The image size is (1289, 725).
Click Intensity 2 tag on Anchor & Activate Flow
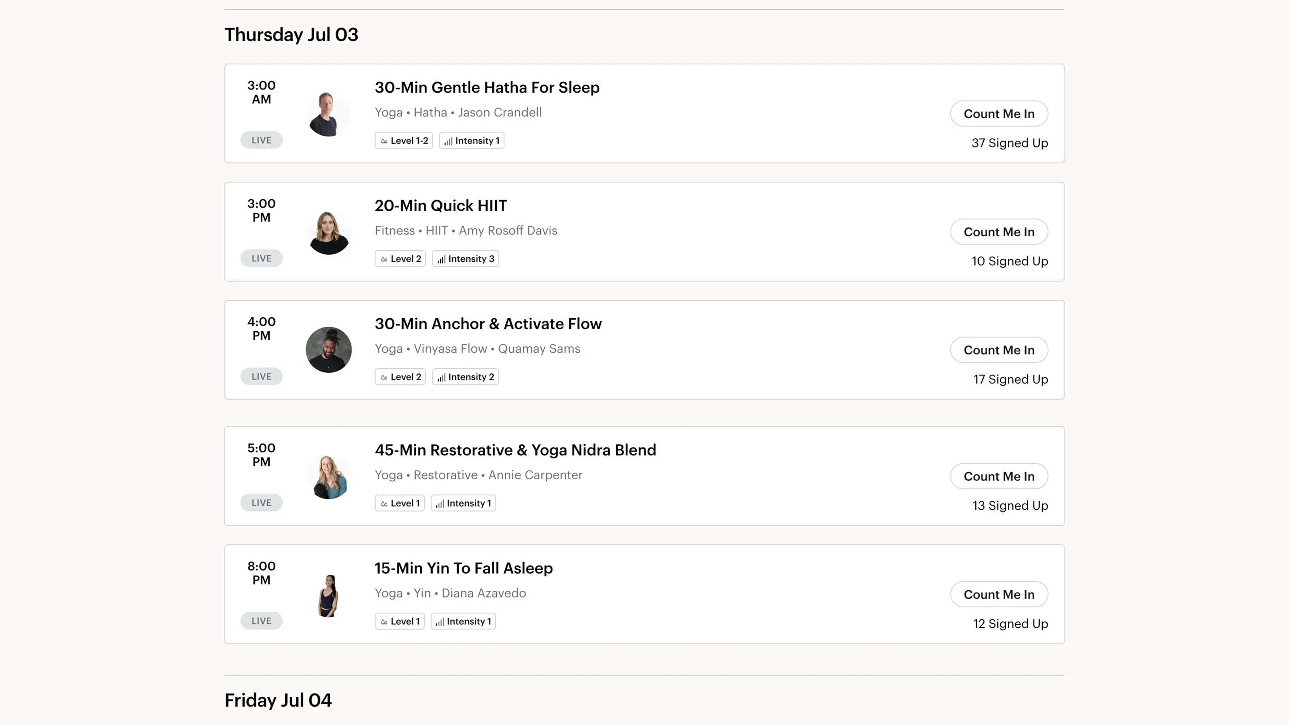(x=465, y=377)
